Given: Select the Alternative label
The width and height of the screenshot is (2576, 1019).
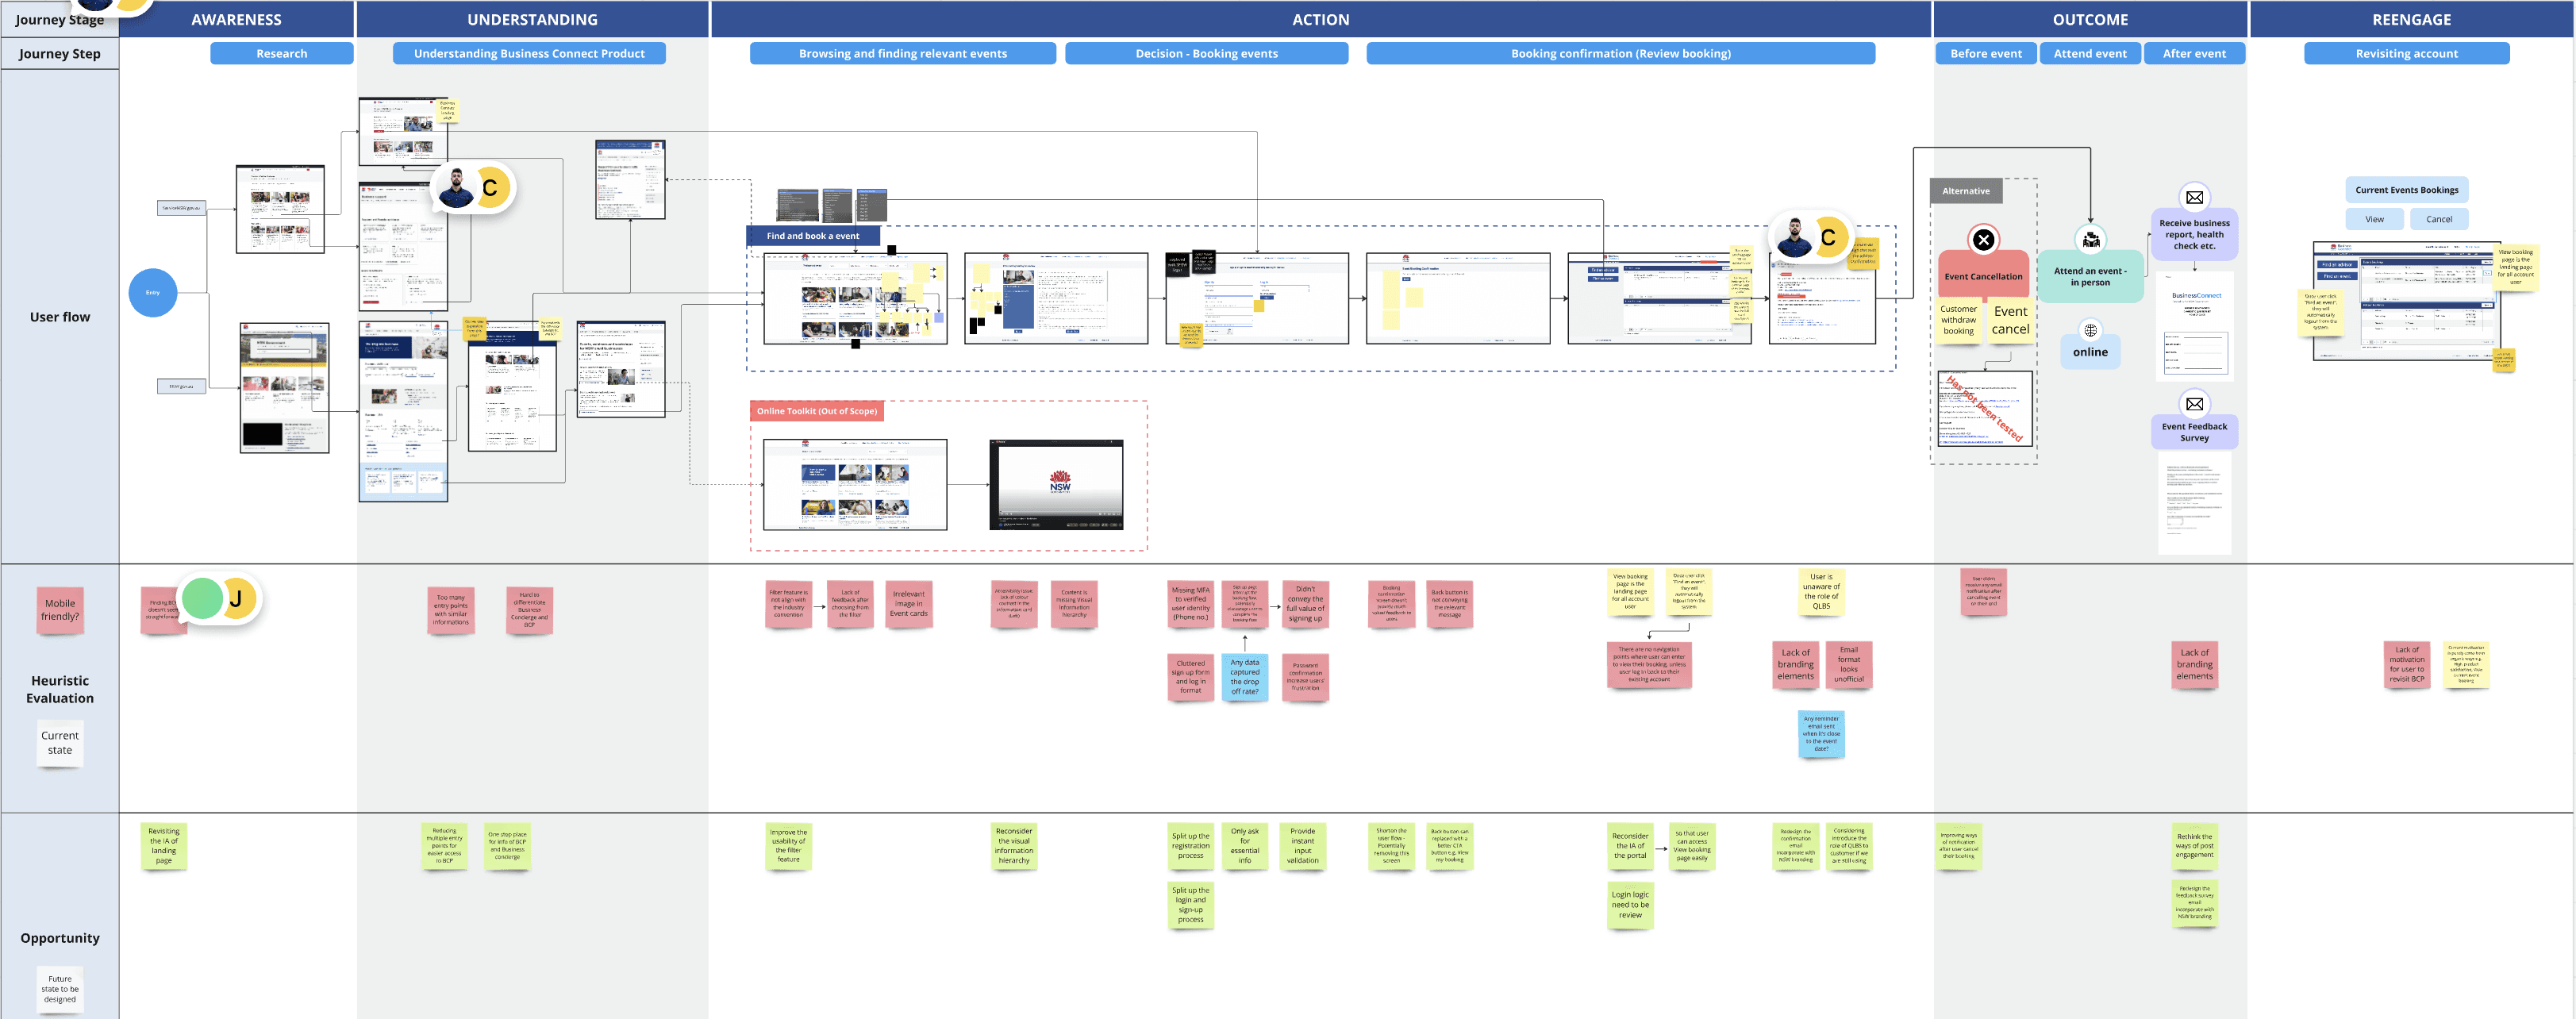Looking at the screenshot, I should click(1966, 191).
